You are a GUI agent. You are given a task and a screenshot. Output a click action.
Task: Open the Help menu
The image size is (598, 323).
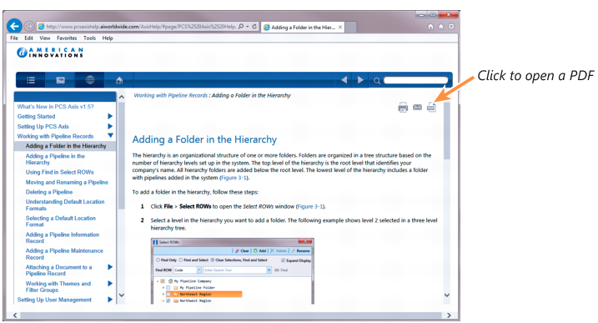click(108, 38)
